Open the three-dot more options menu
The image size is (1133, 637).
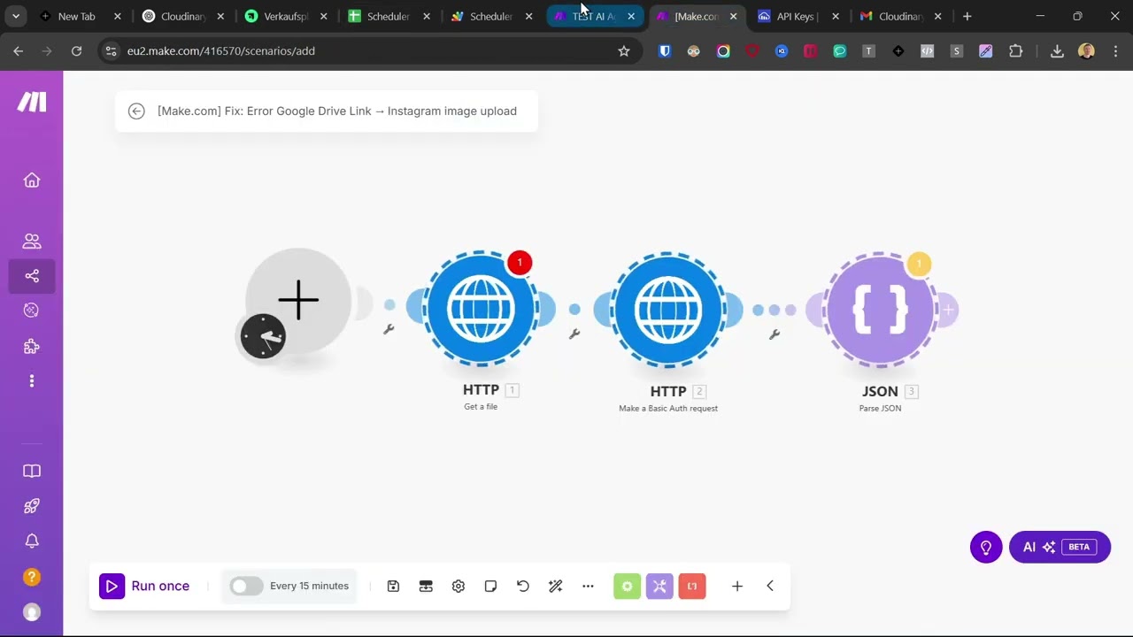click(588, 586)
